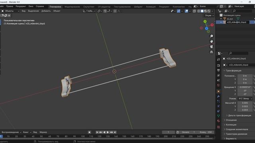The width and height of the screenshot is (255, 143).
Task: Click the current frame number field
Action: click(x=168, y=132)
